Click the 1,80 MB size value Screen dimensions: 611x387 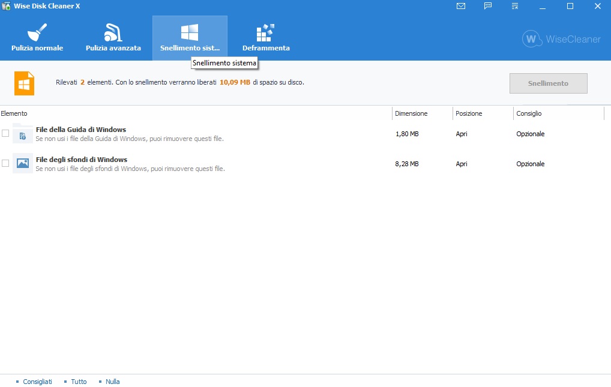407,134
